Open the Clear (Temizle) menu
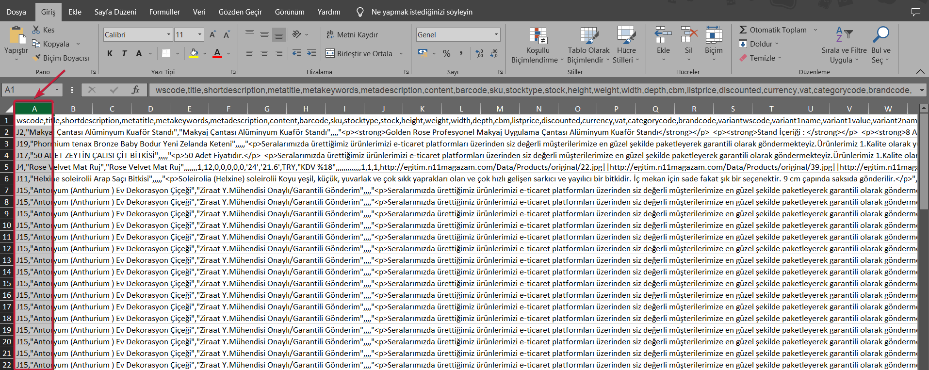929x370 pixels. 760,58
